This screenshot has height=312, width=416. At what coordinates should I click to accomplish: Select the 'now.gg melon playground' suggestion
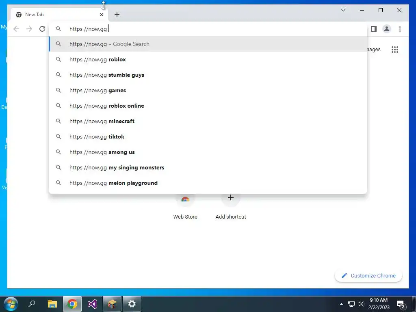pyautogui.click(x=208, y=183)
